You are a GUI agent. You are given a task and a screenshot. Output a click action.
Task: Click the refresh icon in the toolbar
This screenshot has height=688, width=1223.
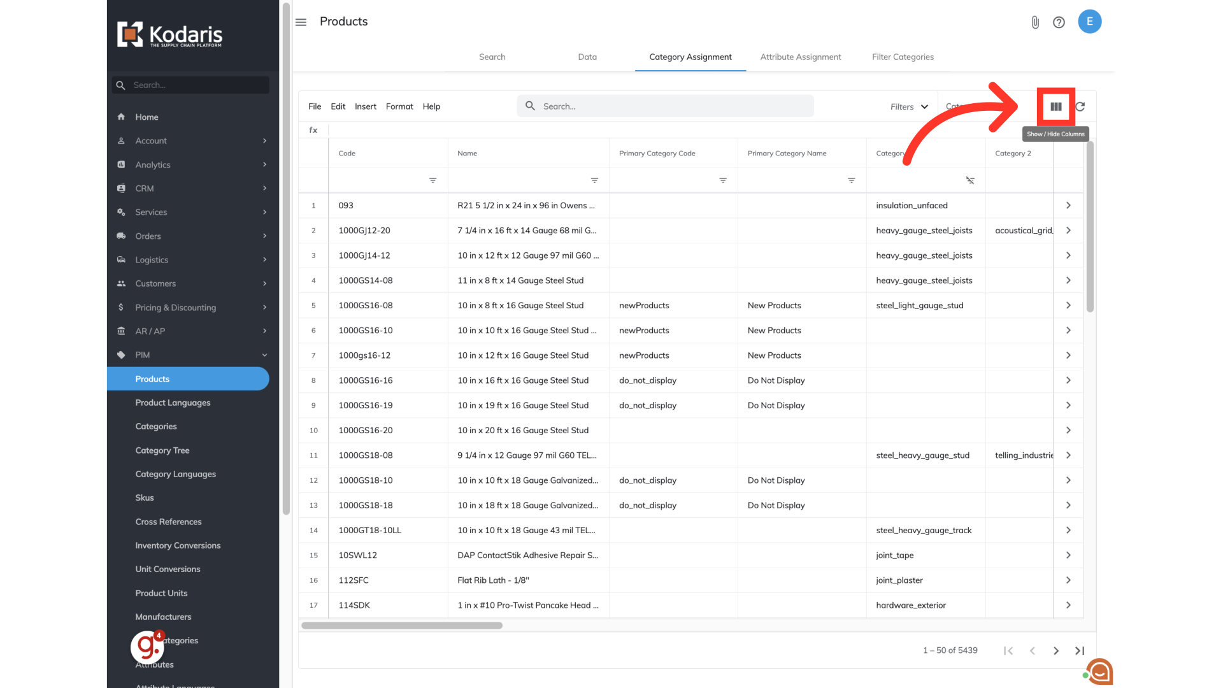click(x=1080, y=106)
